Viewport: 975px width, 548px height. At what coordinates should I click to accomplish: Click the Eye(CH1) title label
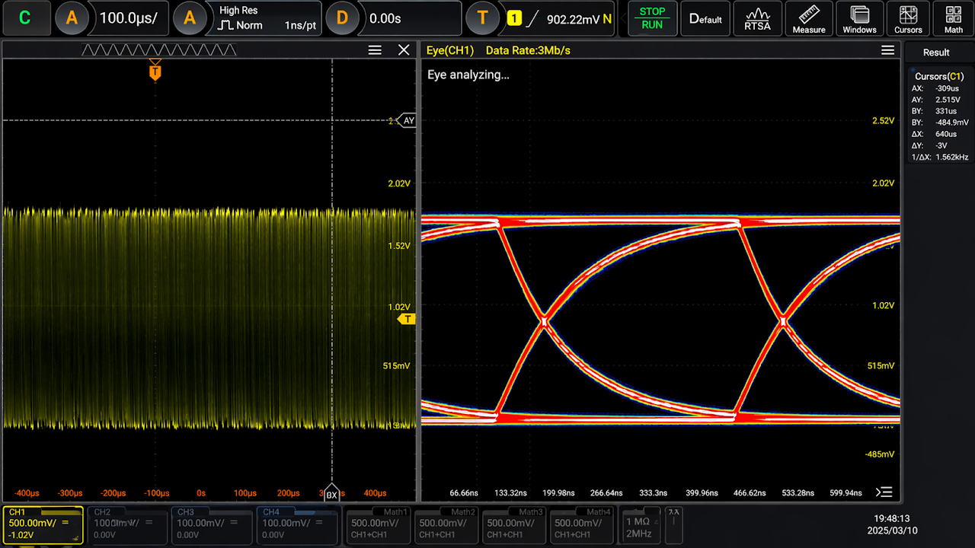click(x=450, y=50)
